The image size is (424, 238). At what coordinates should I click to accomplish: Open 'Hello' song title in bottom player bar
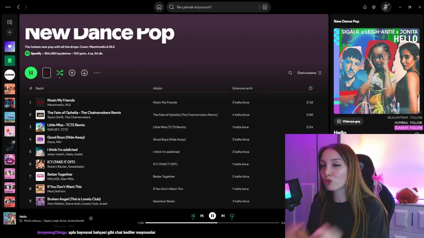point(23,217)
